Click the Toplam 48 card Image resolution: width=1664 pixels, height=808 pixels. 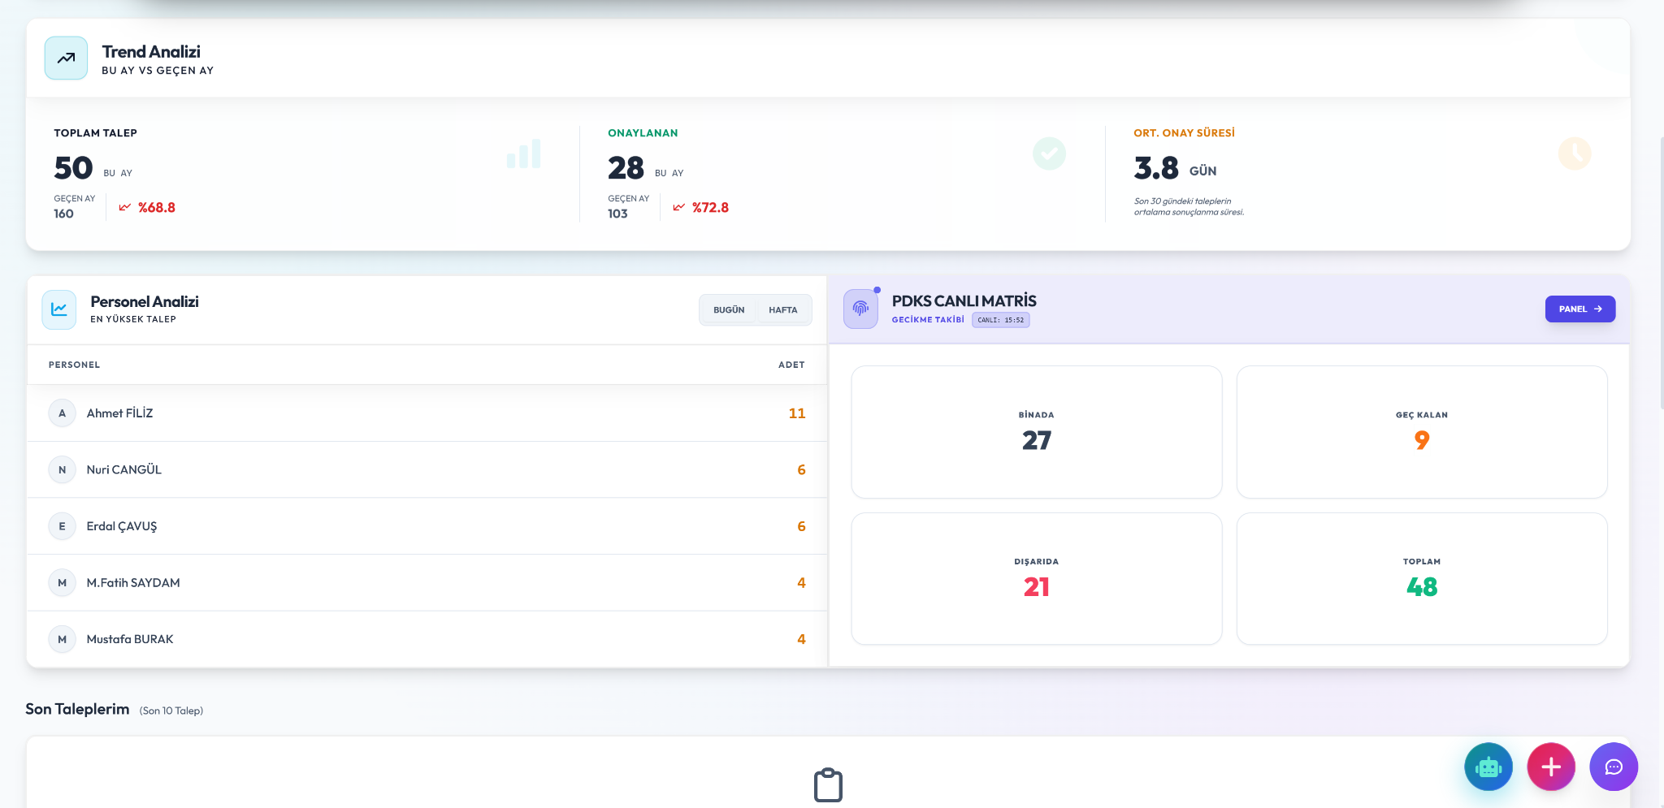tap(1422, 579)
